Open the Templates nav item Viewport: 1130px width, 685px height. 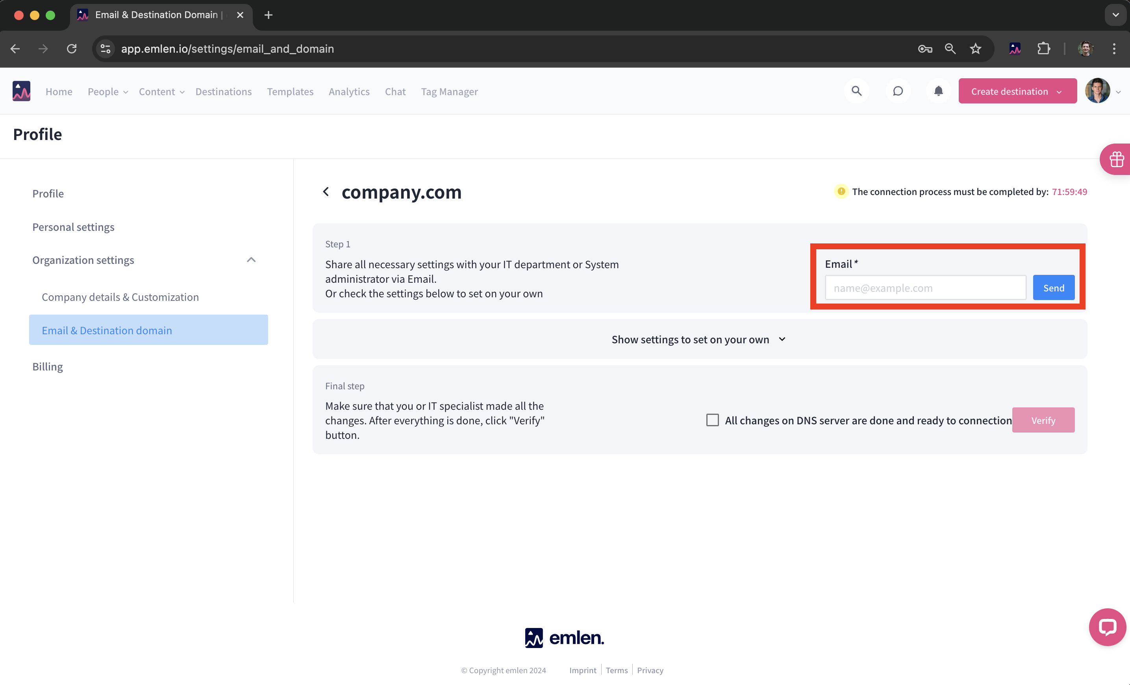tap(290, 92)
